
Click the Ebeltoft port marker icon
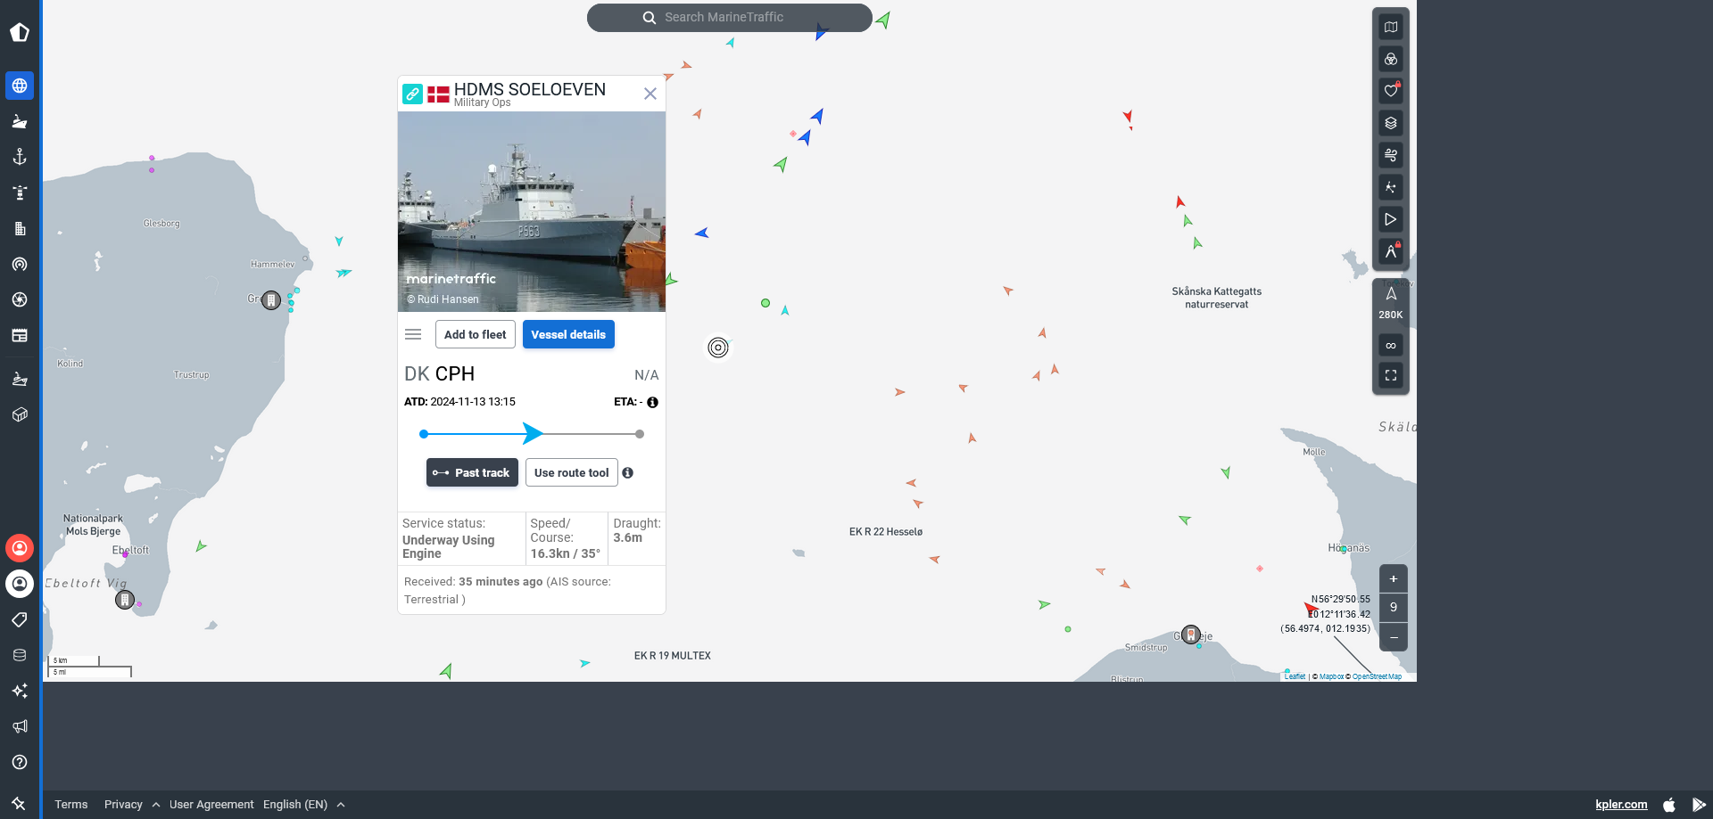click(125, 600)
